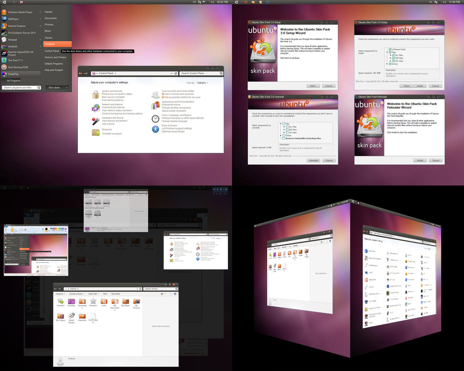464x371 pixels.
Task: Click the Search programs and files box
Action: point(20,87)
